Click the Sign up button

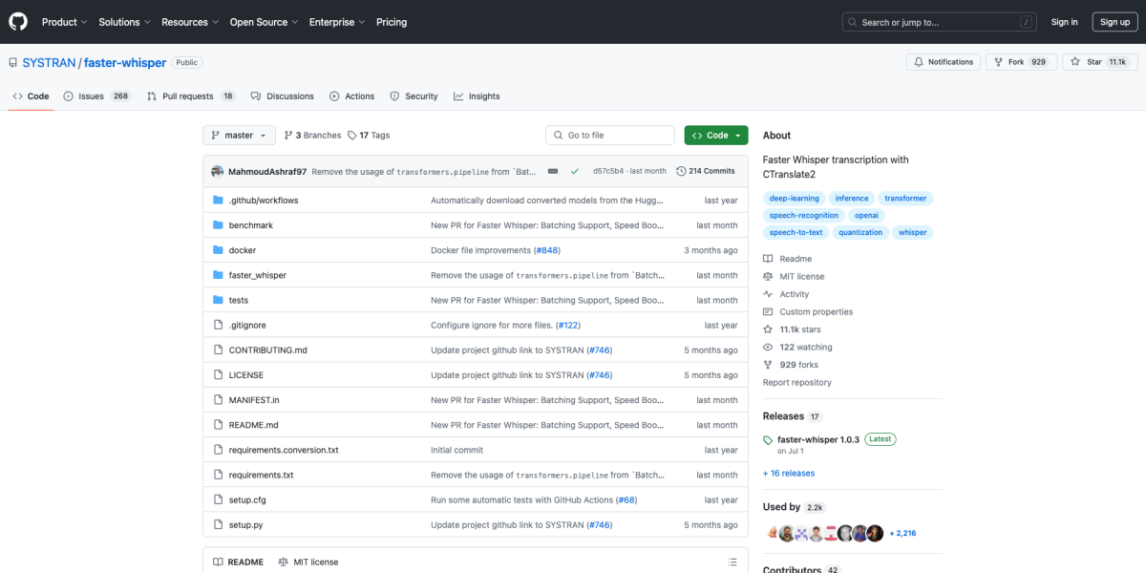point(1114,22)
